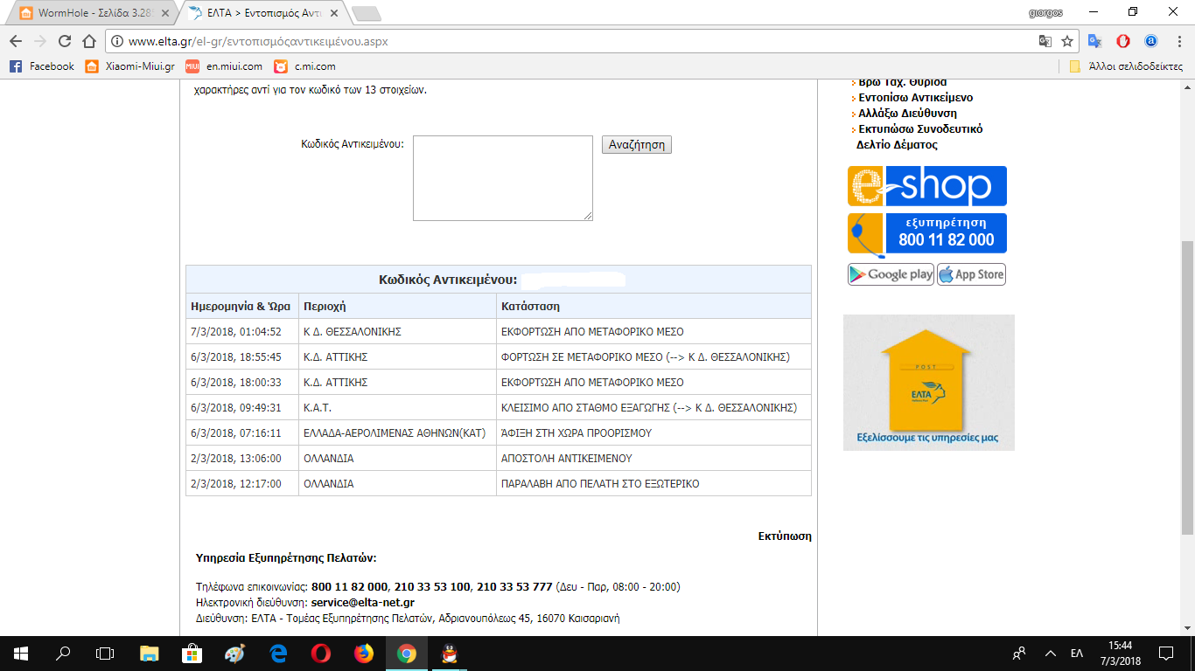
Task: Click the Κωδικός Αντικειμένου text area
Action: pyautogui.click(x=503, y=178)
